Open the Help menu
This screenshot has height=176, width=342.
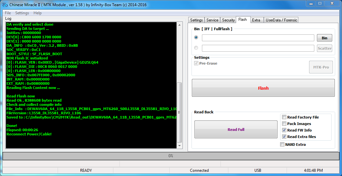(37, 13)
